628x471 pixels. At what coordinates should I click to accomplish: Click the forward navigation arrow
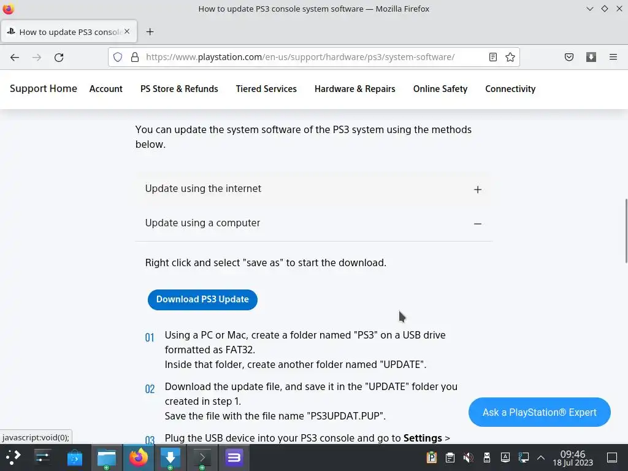(x=37, y=57)
